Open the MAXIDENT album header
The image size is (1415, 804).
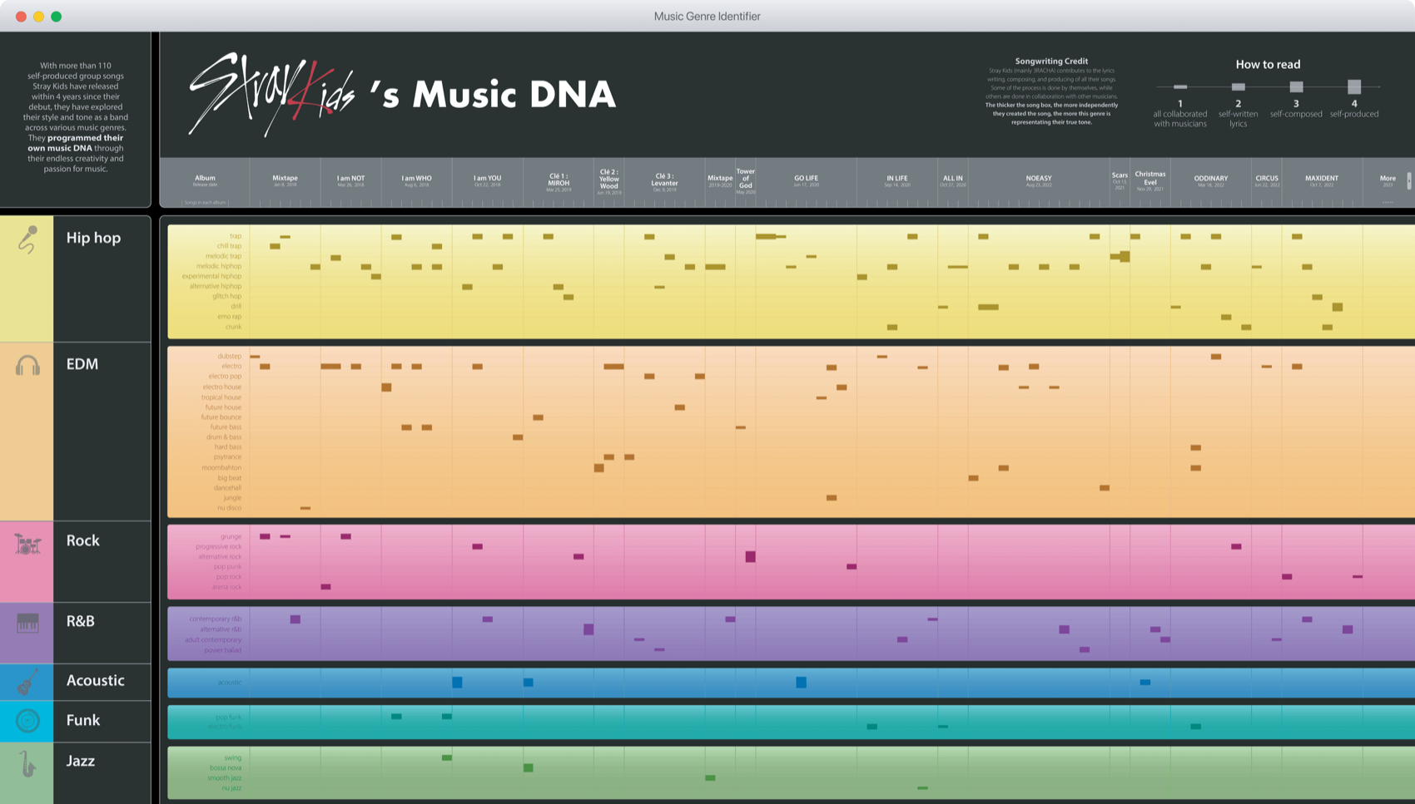click(1322, 180)
